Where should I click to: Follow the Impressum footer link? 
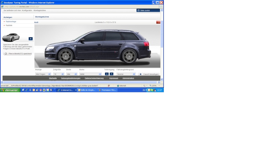coord(114,78)
